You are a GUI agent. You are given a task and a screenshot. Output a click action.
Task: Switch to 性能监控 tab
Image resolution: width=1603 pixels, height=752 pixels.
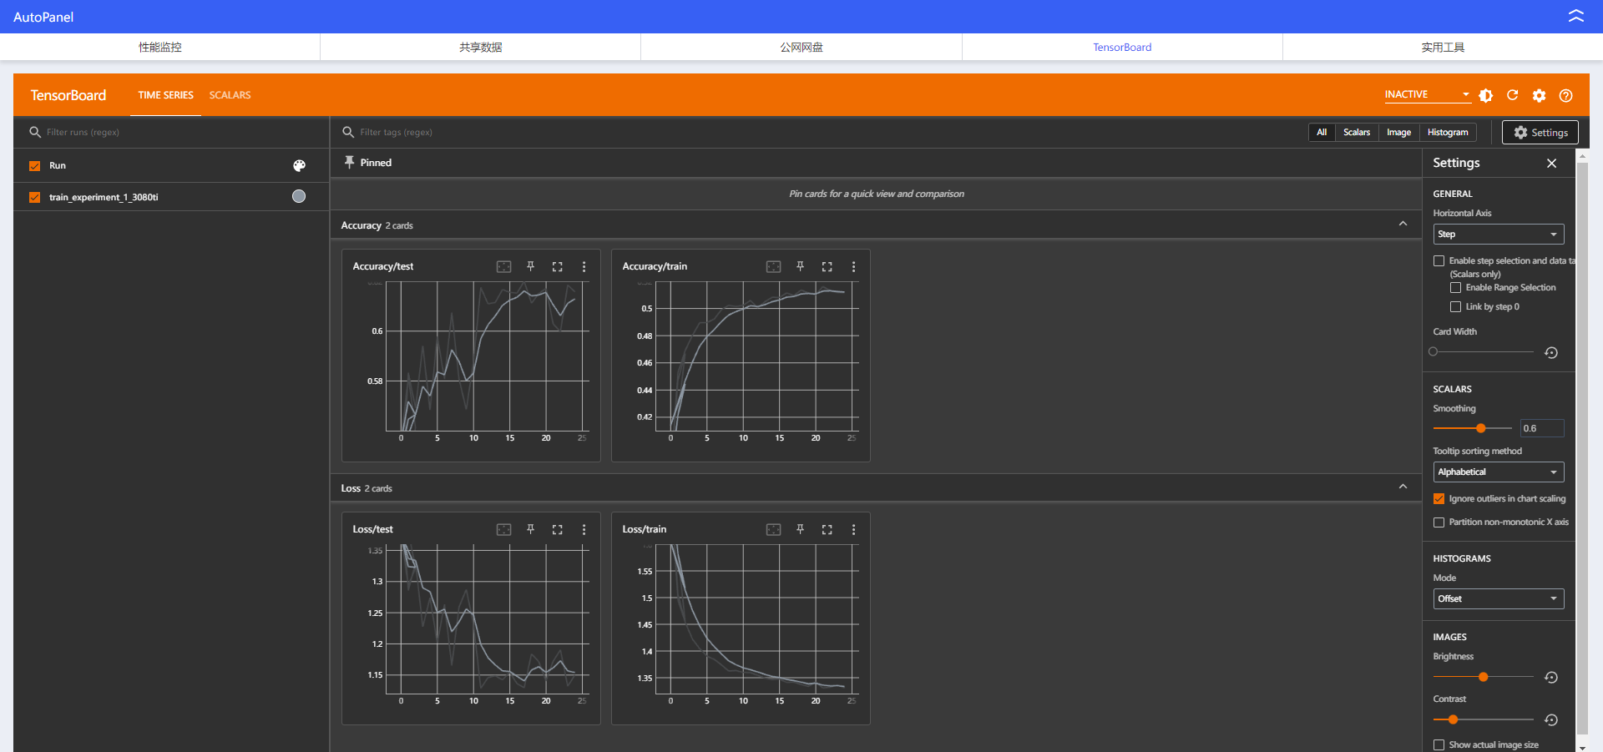tap(160, 47)
